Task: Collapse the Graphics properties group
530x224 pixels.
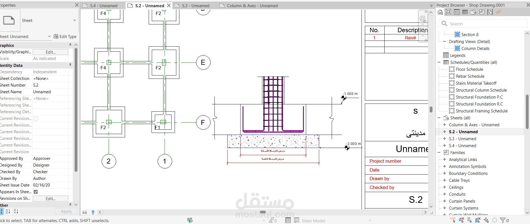Action: (70, 45)
